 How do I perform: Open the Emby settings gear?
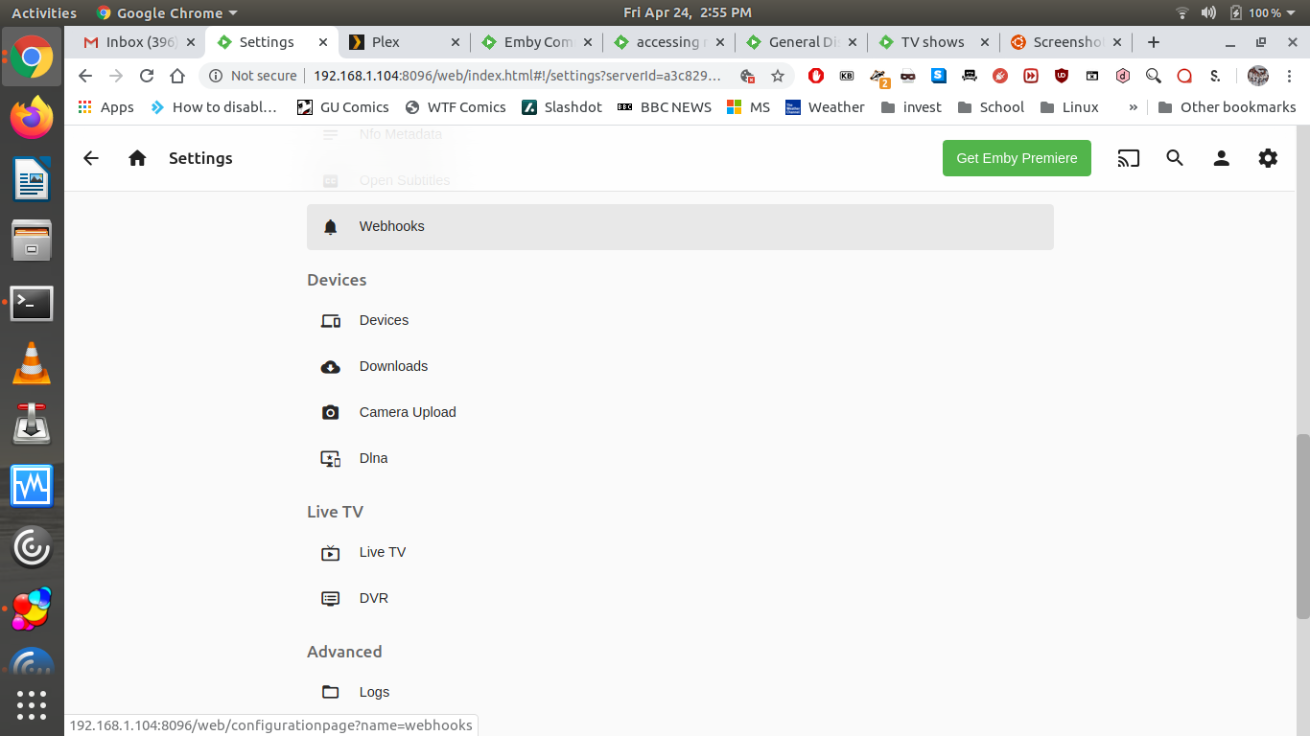tap(1268, 158)
